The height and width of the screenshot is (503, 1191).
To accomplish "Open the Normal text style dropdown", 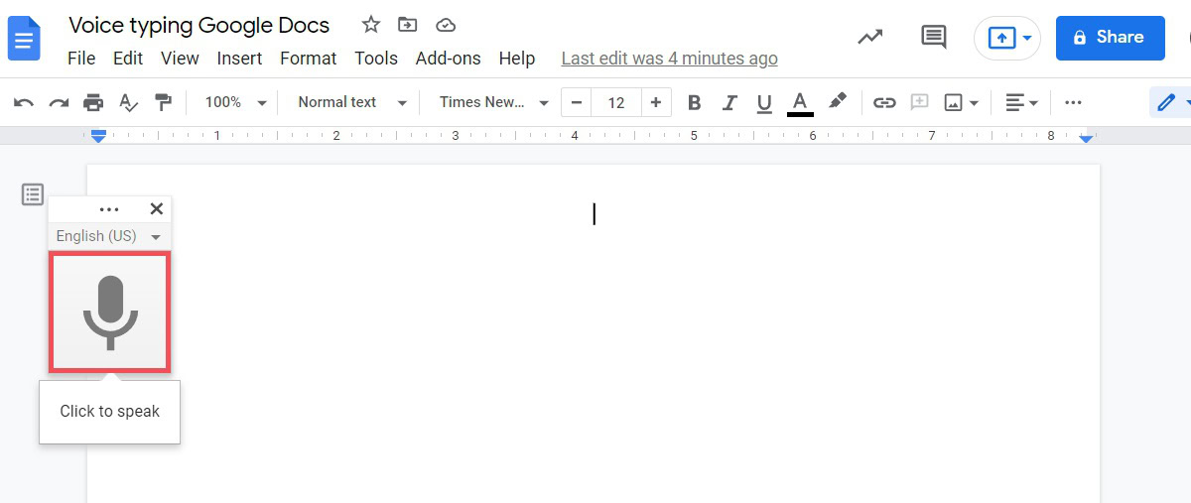I will coord(352,102).
